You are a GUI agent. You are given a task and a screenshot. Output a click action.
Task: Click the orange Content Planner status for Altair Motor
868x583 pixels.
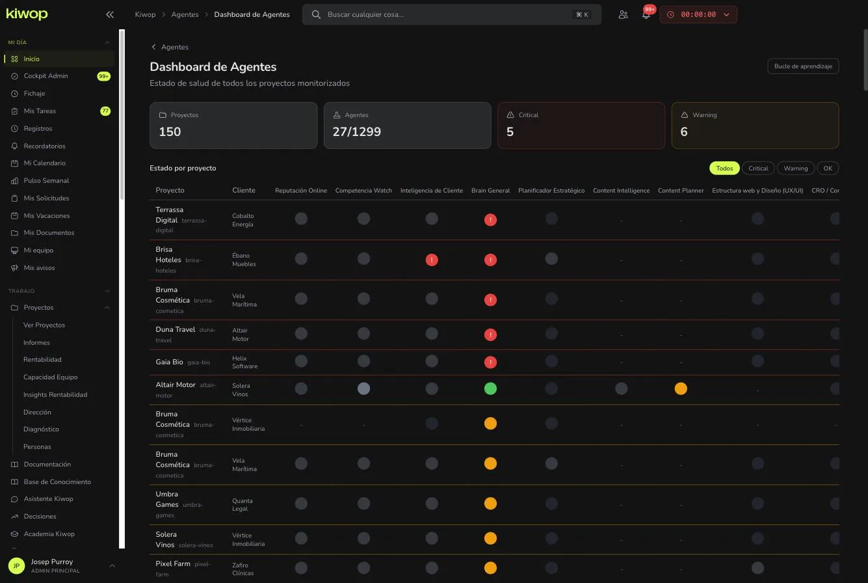pyautogui.click(x=681, y=388)
